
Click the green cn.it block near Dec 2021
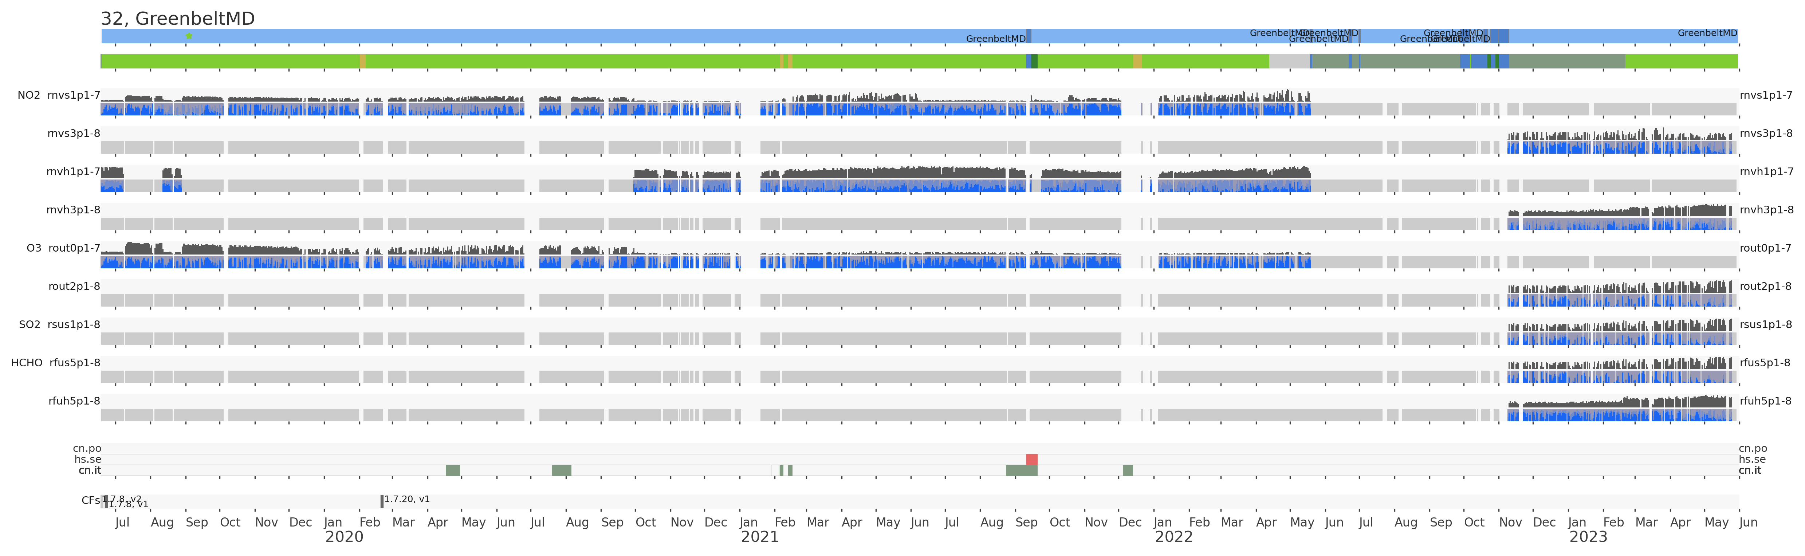[1128, 470]
